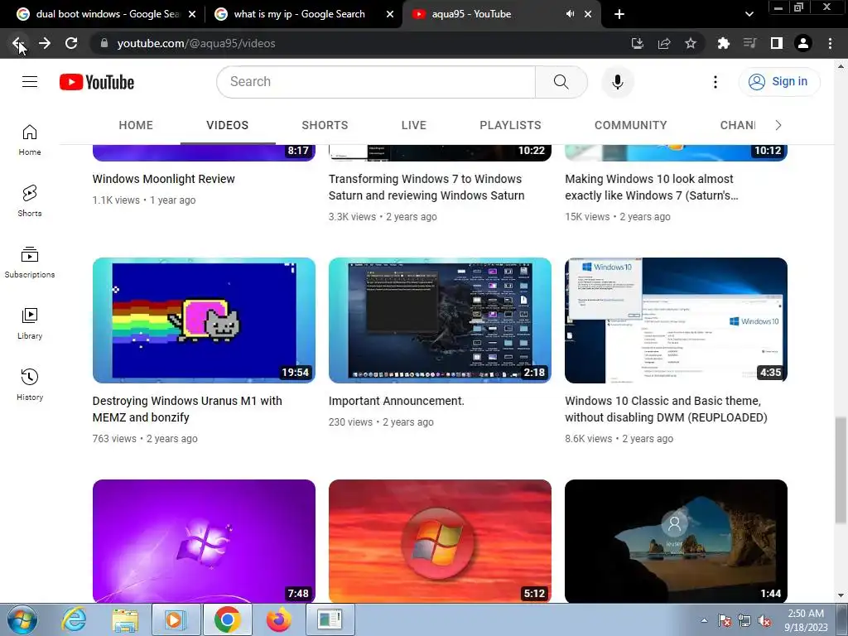This screenshot has height=636, width=848.
Task: Click the install app icon in address bar
Action: pos(638,43)
